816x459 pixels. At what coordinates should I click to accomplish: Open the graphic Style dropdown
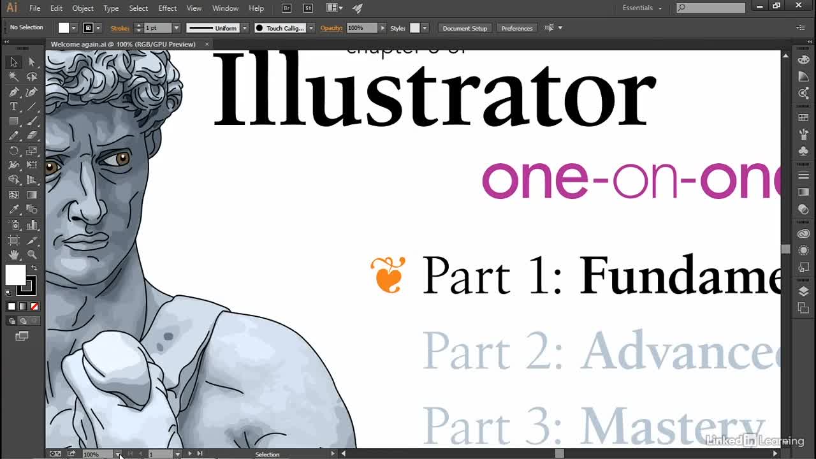pyautogui.click(x=425, y=28)
